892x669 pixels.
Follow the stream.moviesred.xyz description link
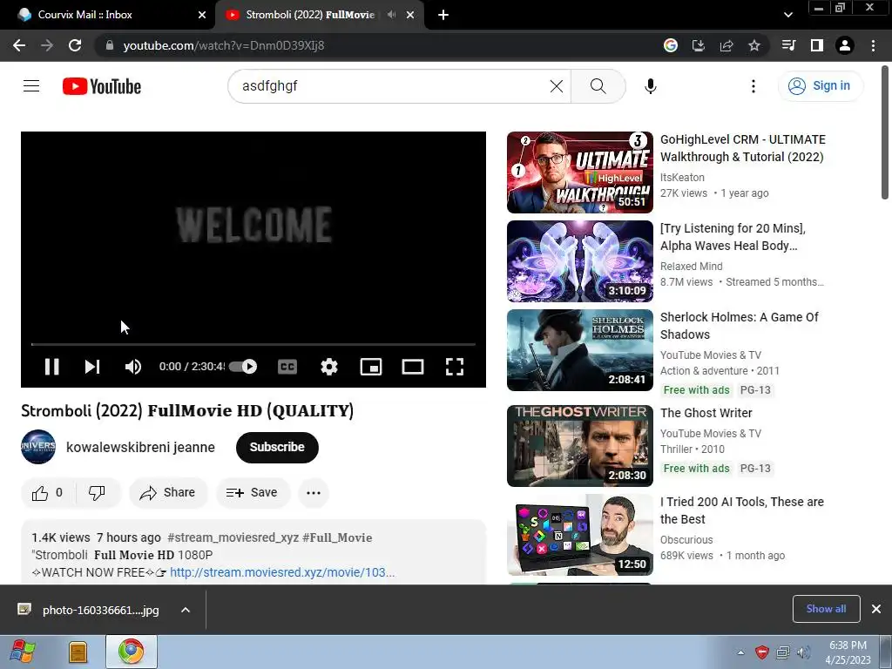[x=282, y=572]
